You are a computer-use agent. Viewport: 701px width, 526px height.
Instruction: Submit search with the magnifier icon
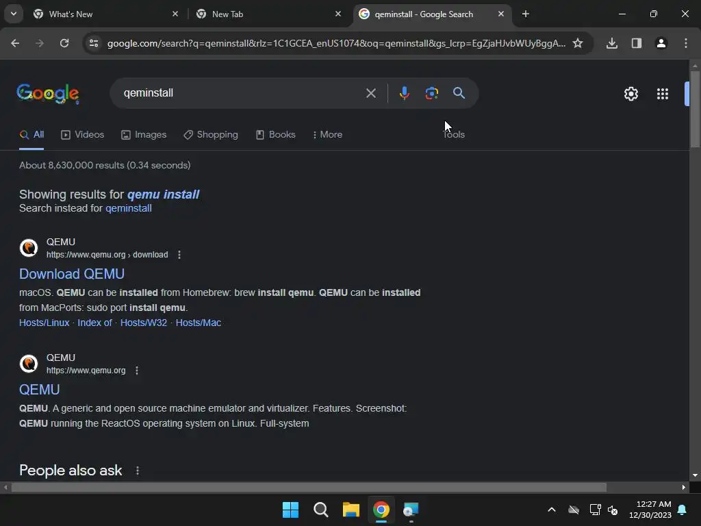click(x=459, y=93)
